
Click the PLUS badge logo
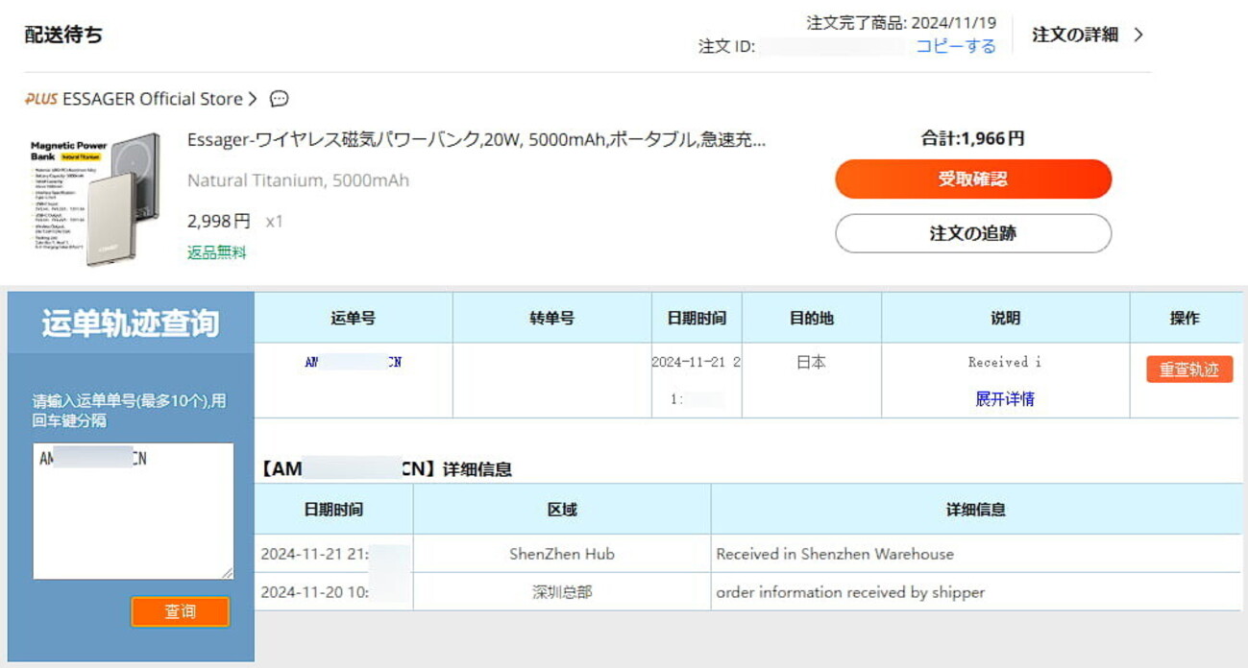(41, 99)
